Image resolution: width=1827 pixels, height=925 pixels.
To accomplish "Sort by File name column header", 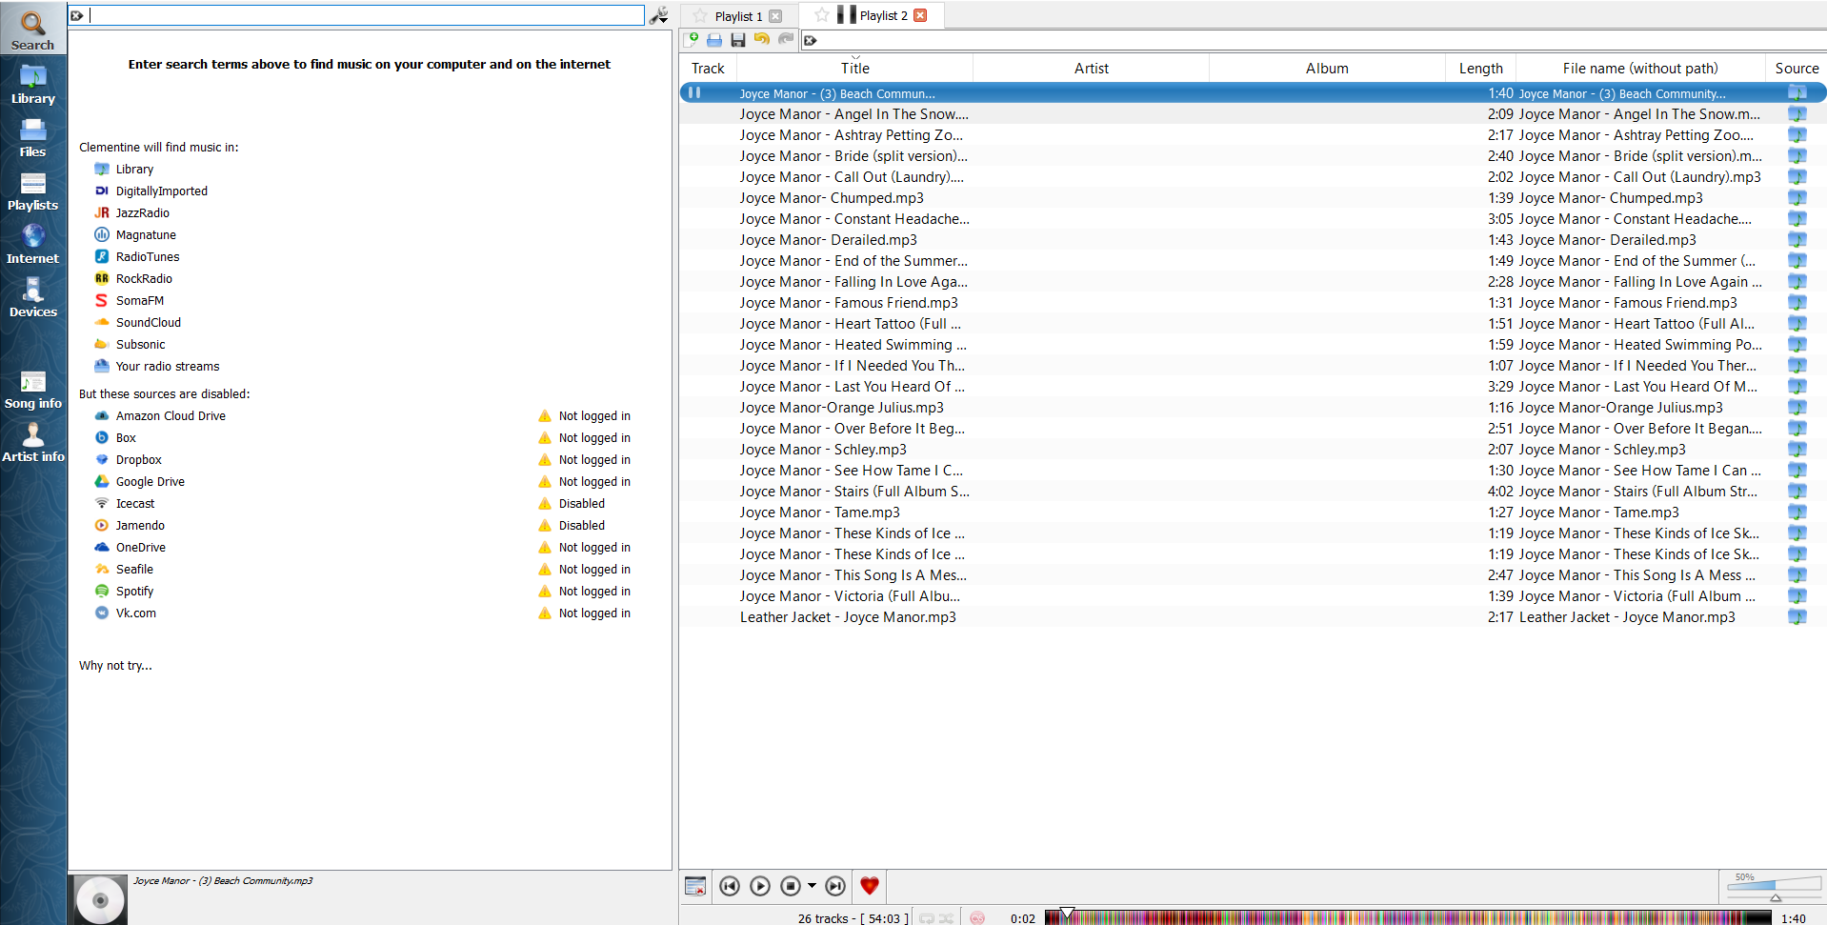I will [x=1639, y=69].
